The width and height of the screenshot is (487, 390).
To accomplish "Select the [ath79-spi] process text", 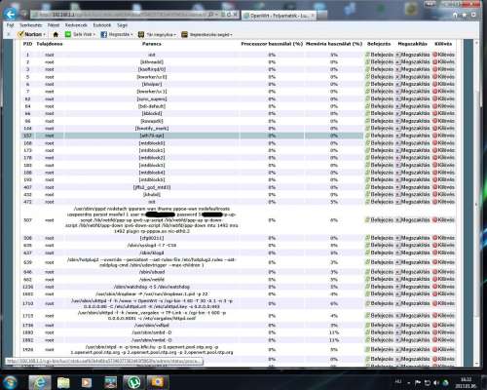I will (152, 136).
